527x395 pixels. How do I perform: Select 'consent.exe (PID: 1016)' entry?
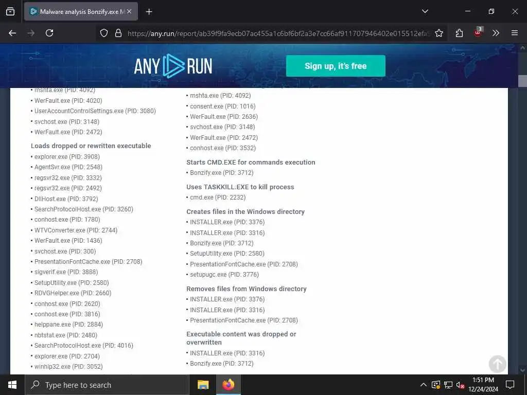point(223,106)
